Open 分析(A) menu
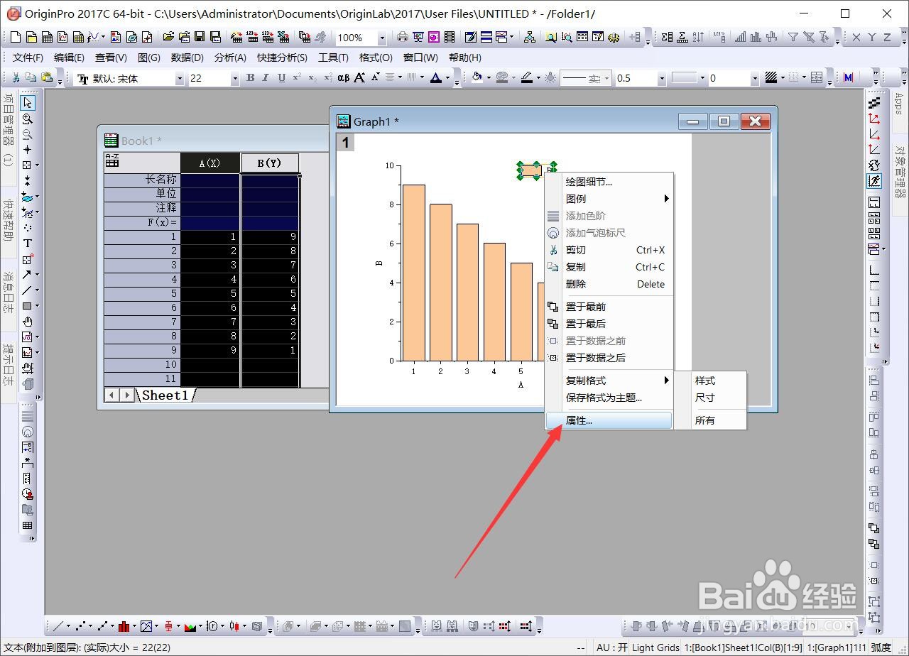This screenshot has height=656, width=909. (x=230, y=58)
